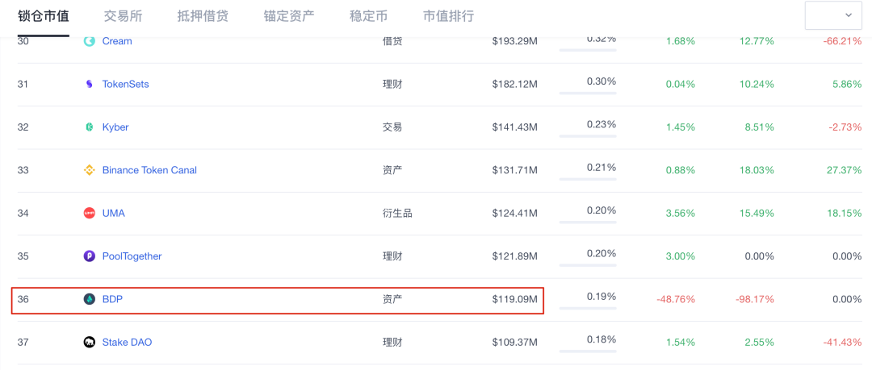Open the dropdown at top right

coord(833,15)
